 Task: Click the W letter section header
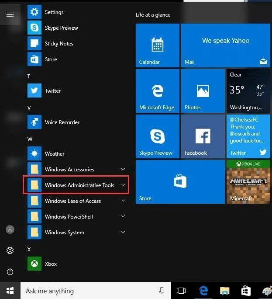point(30,139)
